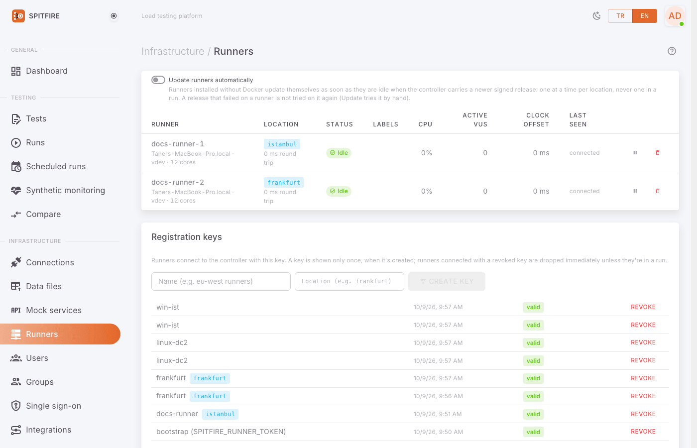Viewport: 697px width, 448px height.
Task: Click the Groups icon
Action: tap(16, 382)
